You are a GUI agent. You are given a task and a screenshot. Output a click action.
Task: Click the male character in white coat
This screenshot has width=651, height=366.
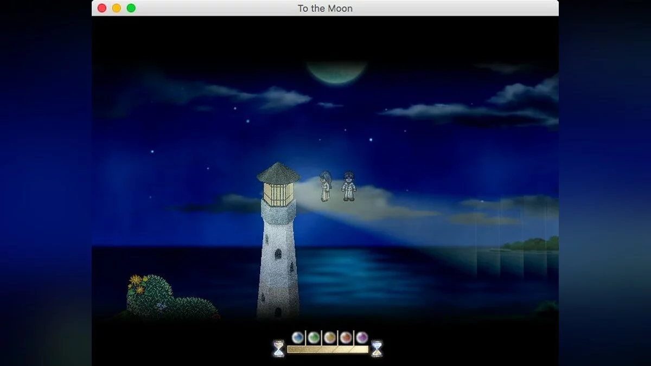(349, 186)
